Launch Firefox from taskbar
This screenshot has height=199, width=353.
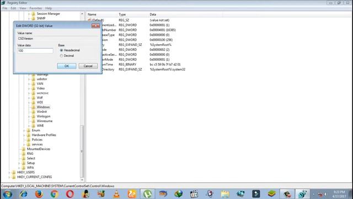(39, 194)
